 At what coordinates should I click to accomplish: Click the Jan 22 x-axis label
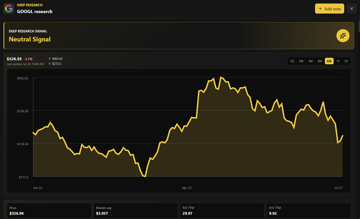[38, 188]
